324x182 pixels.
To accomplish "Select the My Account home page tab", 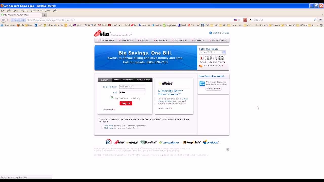I will (21, 15).
